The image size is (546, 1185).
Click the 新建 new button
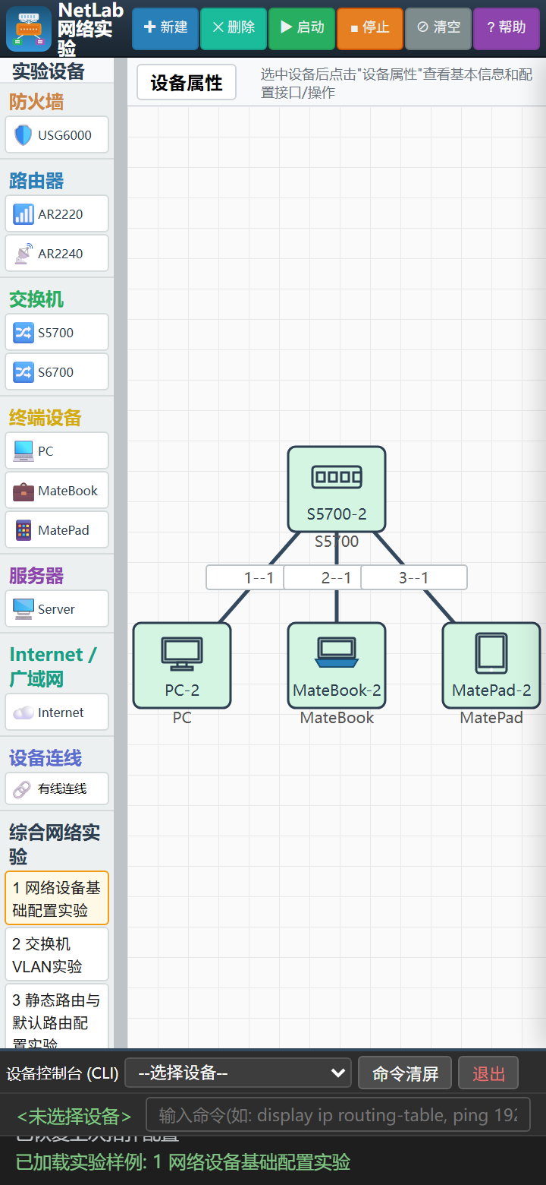pos(165,28)
